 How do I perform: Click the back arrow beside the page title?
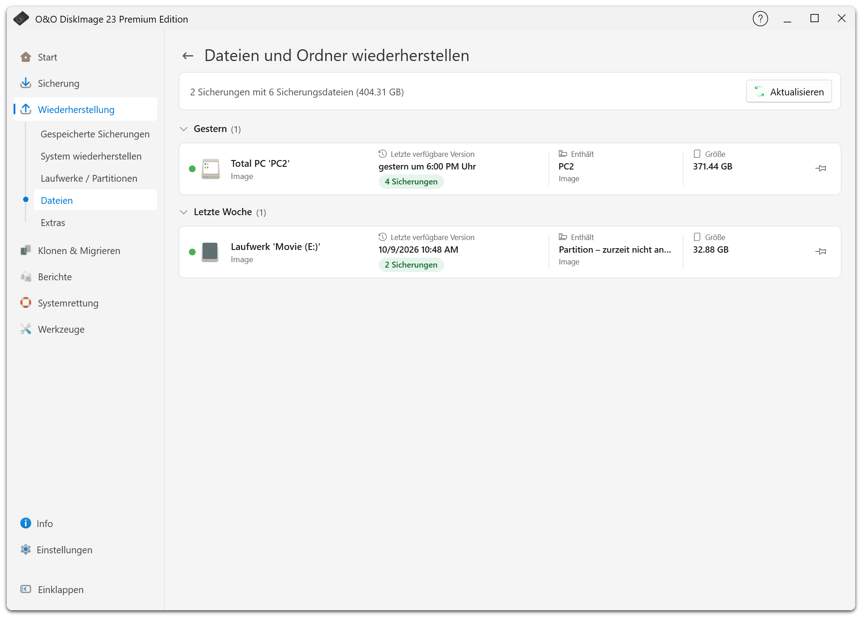[x=188, y=56]
